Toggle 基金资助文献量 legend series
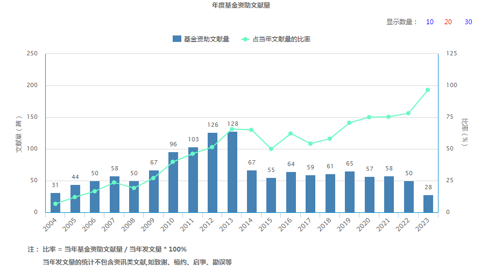This screenshot has height=272, width=481. pos(201,39)
